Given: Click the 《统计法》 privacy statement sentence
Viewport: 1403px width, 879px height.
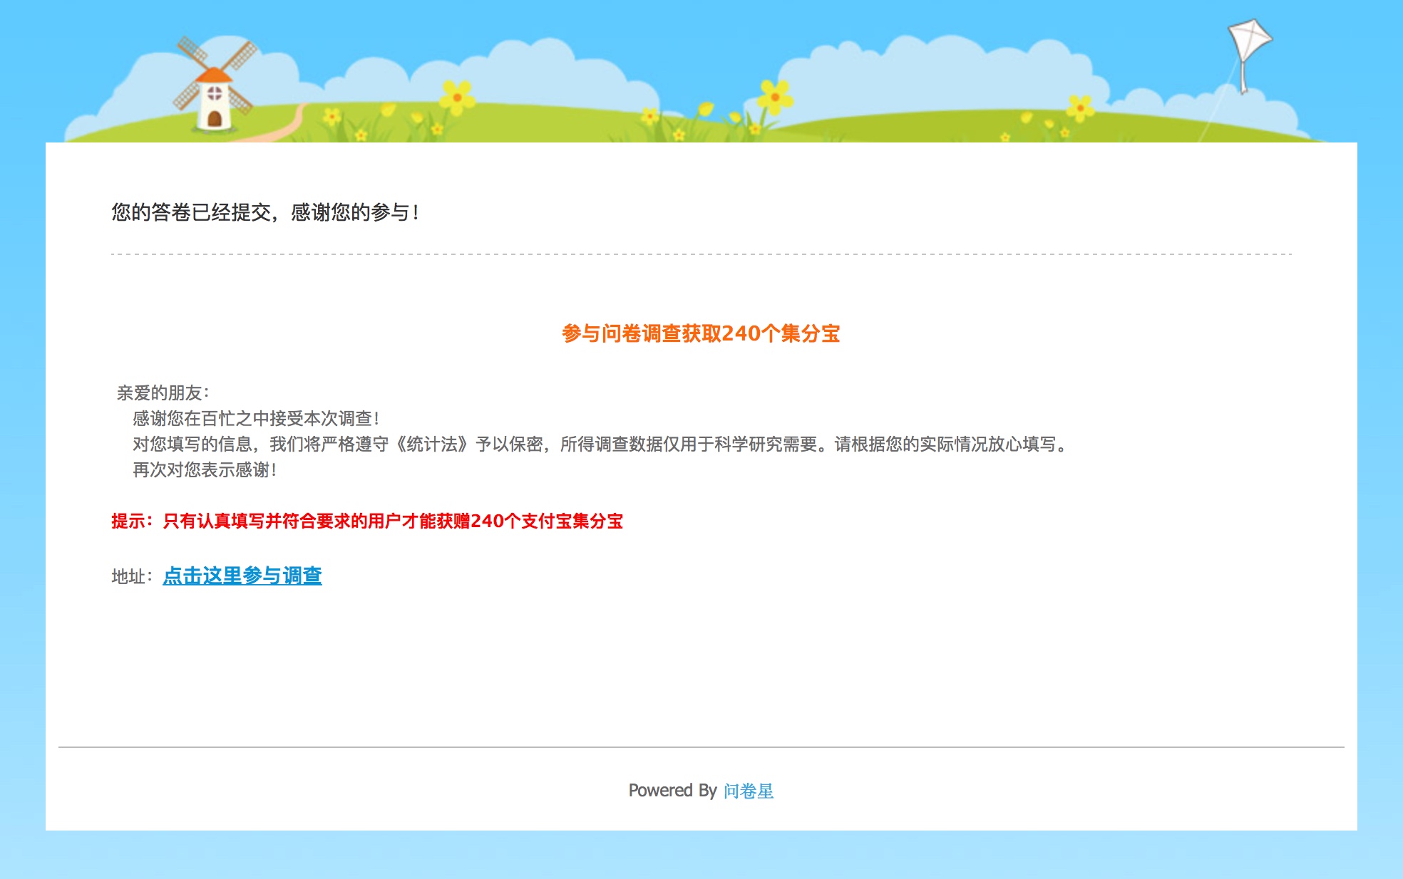Looking at the screenshot, I should point(599,444).
